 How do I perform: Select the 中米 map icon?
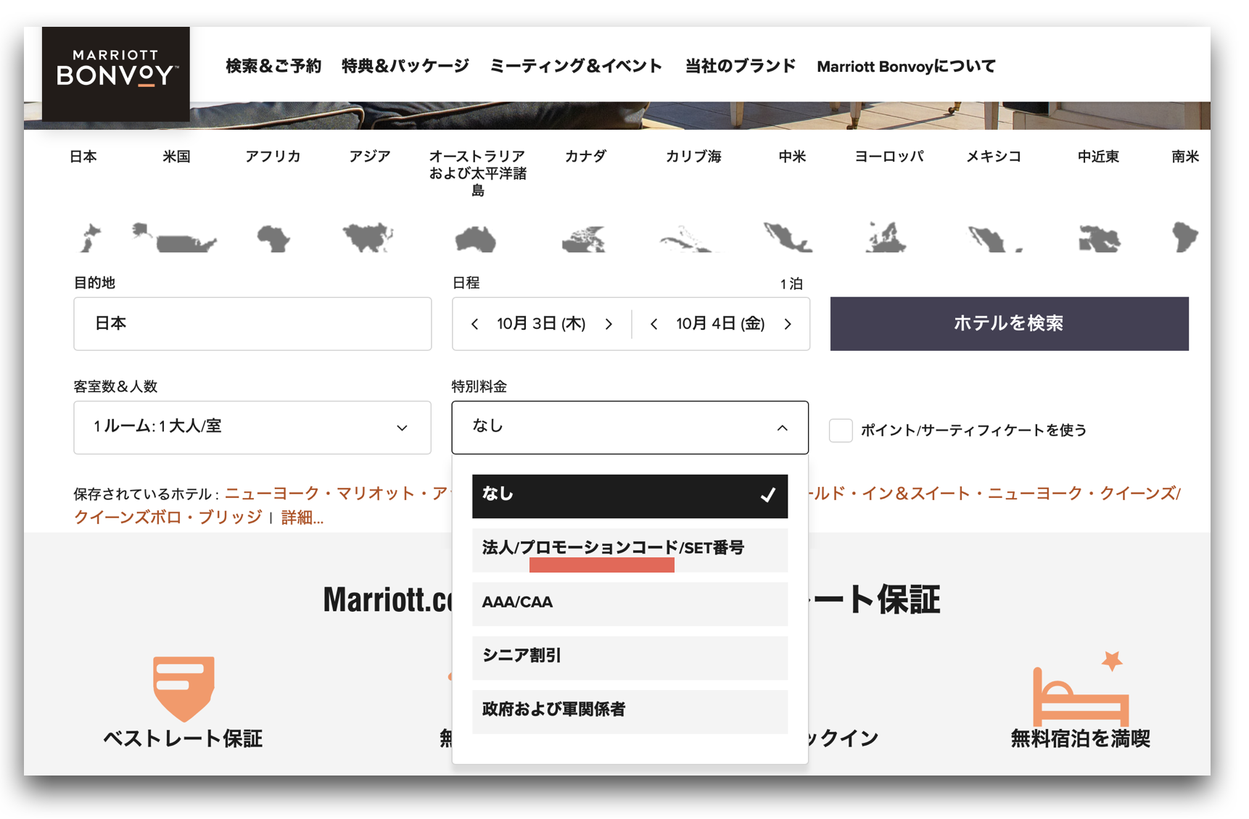[788, 237]
